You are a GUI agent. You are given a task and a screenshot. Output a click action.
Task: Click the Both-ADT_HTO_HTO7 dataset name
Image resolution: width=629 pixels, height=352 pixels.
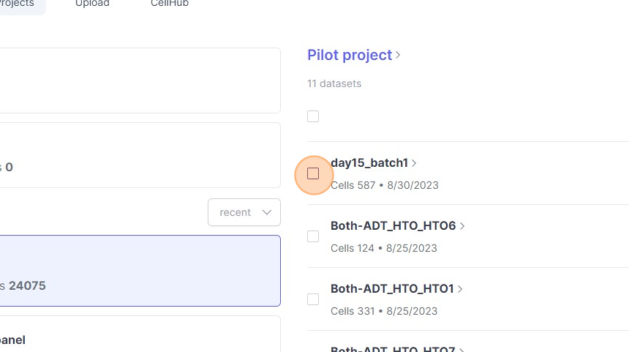393,349
